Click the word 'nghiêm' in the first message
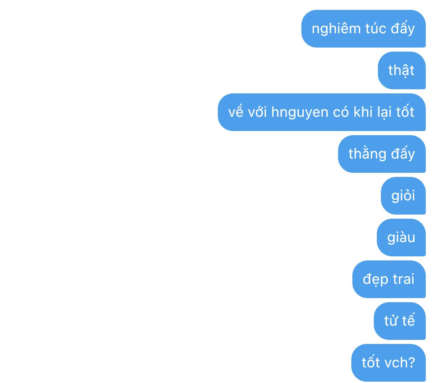Screen dimensions: 438x383 [x=331, y=29]
